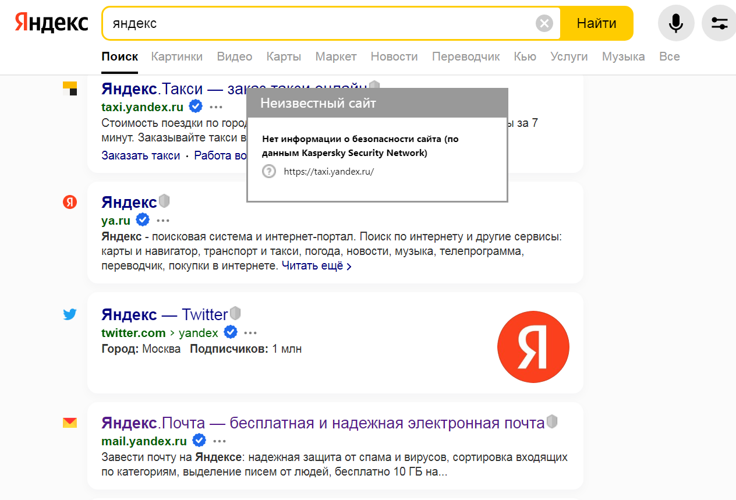
Task: Follow the twitter.com green URL link
Action: pos(133,333)
